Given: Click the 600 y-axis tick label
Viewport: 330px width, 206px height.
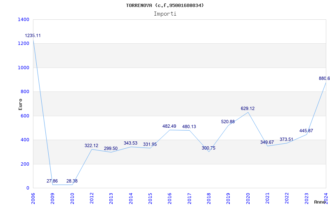Looking at the screenshot, I should click(x=25, y=116).
